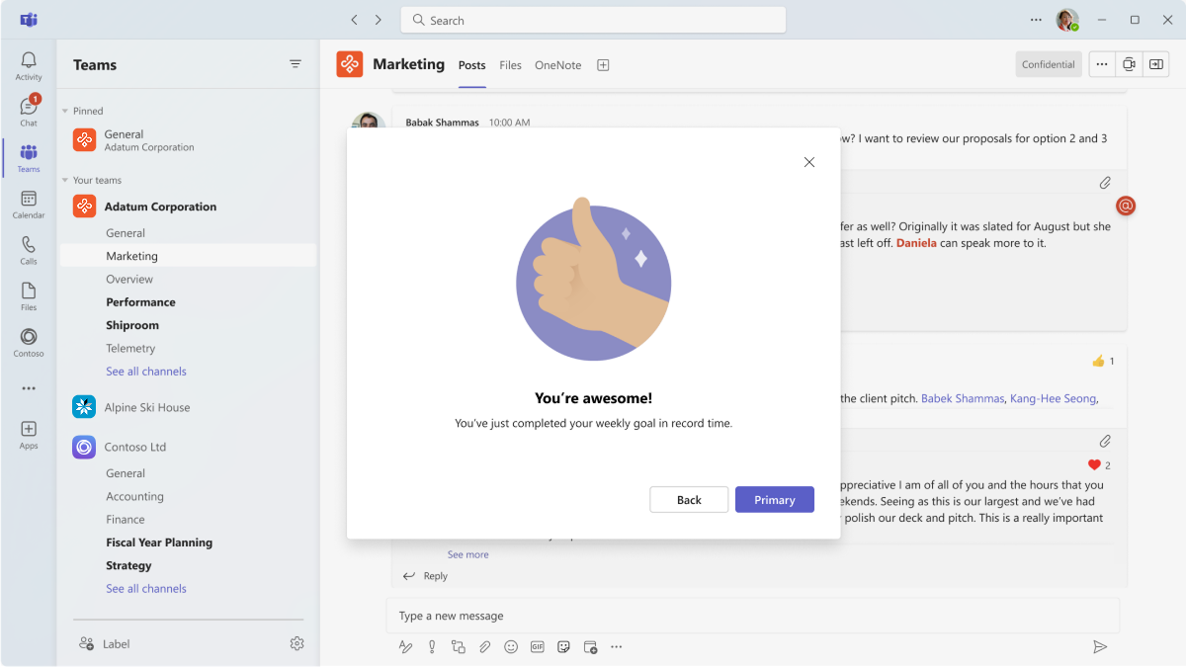Go forward with the navigation arrow
1186x667 pixels.
(378, 20)
